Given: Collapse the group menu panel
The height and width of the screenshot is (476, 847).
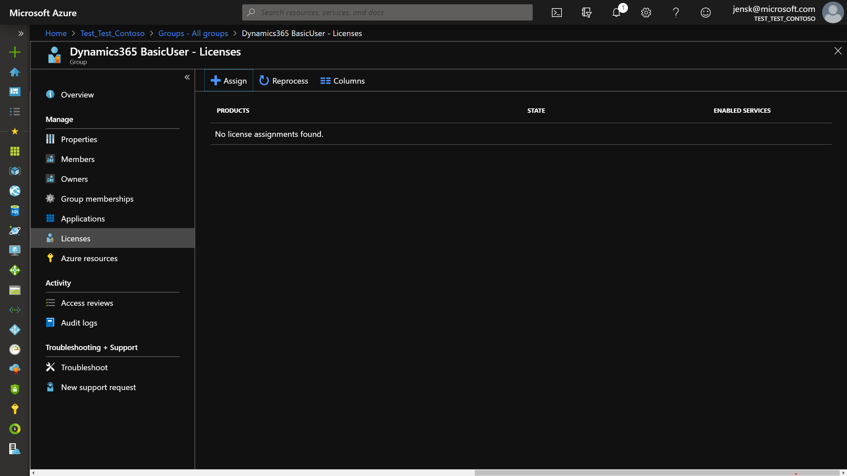Looking at the screenshot, I should (187, 77).
